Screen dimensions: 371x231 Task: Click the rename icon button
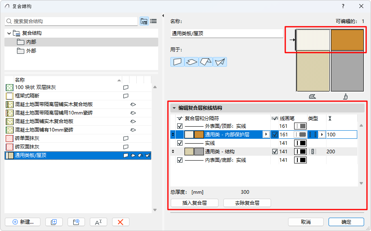point(98,222)
